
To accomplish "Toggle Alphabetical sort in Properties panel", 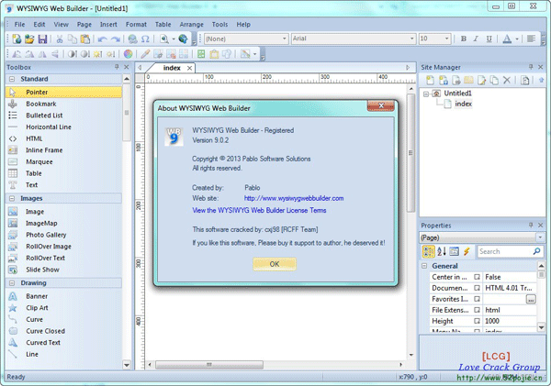I will tap(442, 251).
